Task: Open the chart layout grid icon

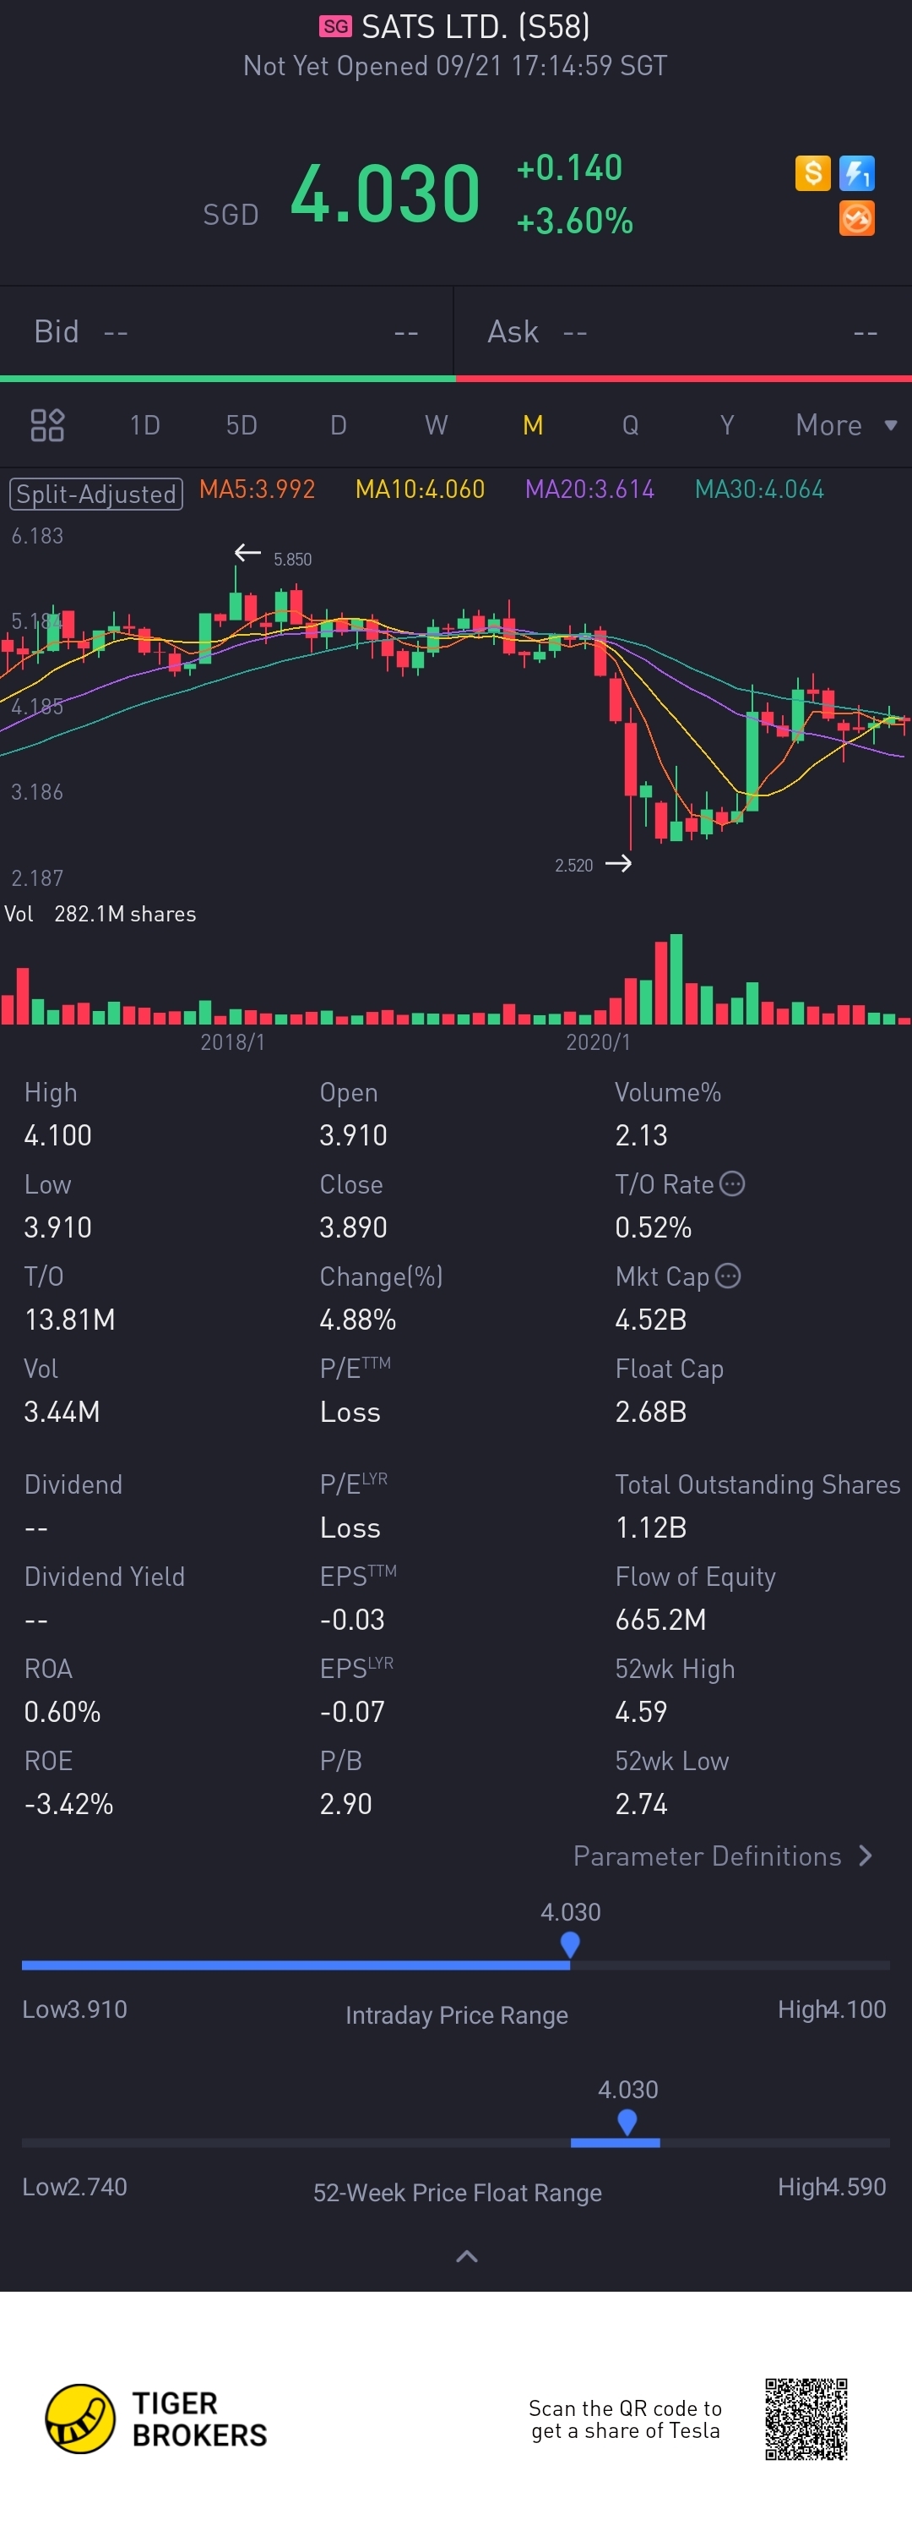Action: (x=47, y=425)
